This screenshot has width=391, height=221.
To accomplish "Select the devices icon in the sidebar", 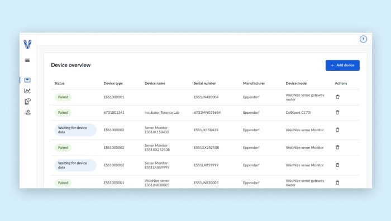I will 27,80.
